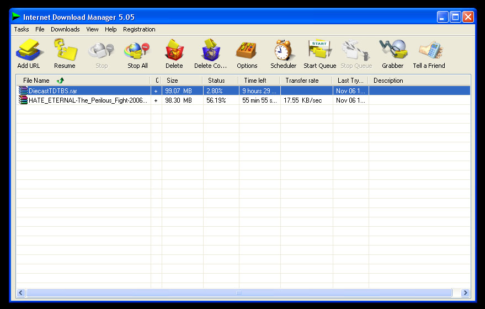Open the Tasks menu
The width and height of the screenshot is (485, 309).
click(22, 29)
